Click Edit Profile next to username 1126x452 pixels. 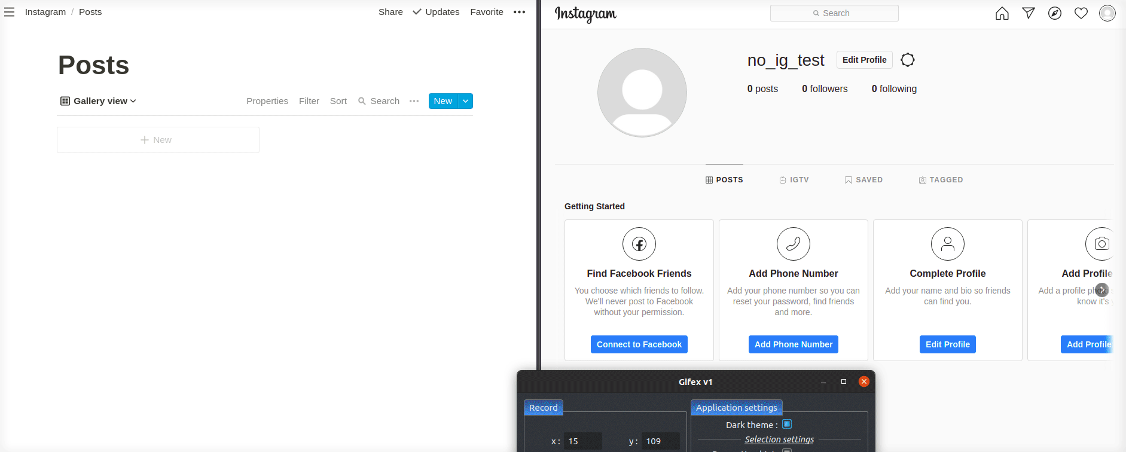click(865, 60)
